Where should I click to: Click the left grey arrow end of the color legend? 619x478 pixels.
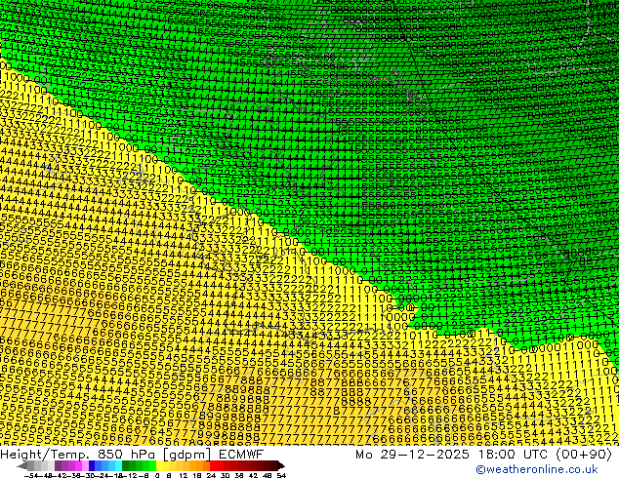pyautogui.click(x=21, y=465)
